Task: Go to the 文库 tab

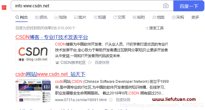Action: tap(120, 17)
